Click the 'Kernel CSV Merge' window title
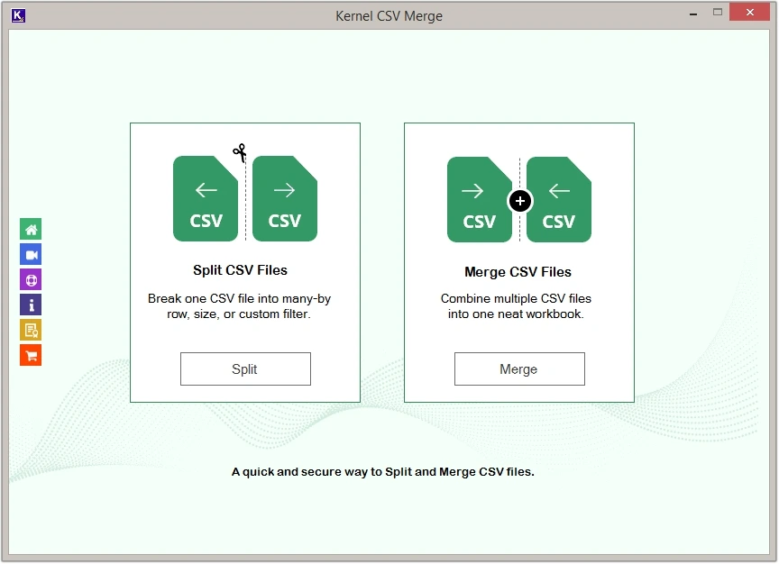Screen dimensions: 779x564 coord(389,16)
